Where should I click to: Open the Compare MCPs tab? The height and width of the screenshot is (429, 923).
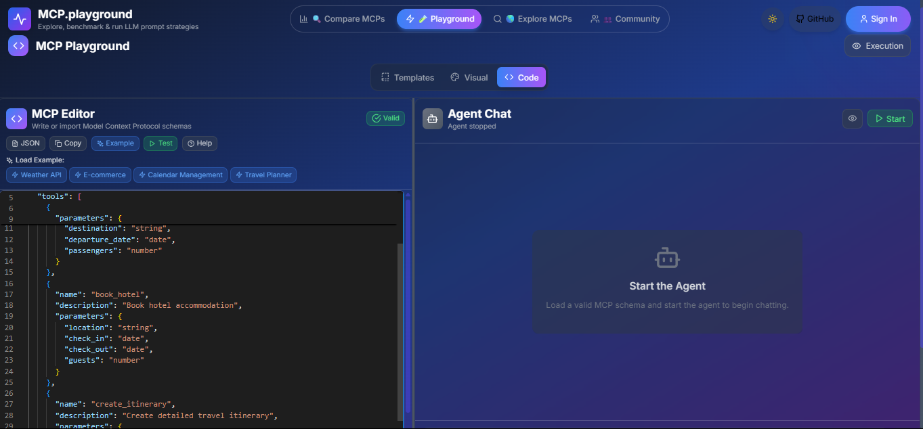coord(342,19)
